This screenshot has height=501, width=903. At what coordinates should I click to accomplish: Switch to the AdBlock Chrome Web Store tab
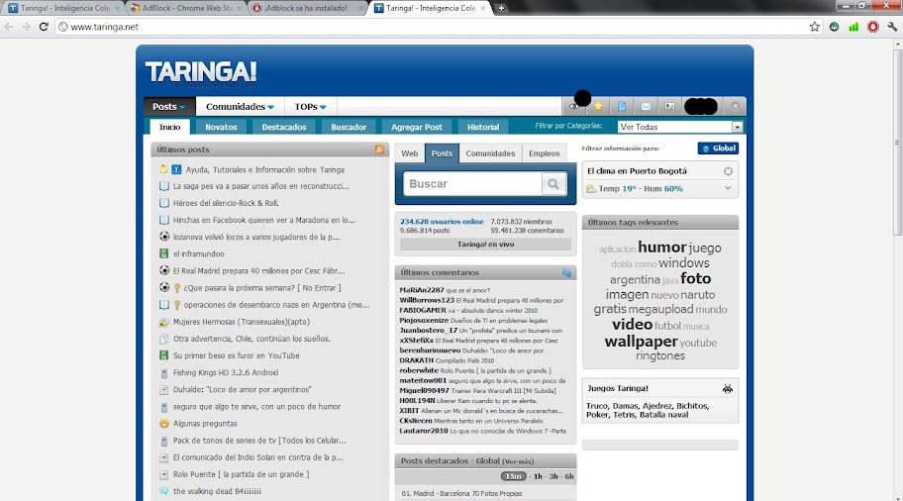click(x=184, y=8)
